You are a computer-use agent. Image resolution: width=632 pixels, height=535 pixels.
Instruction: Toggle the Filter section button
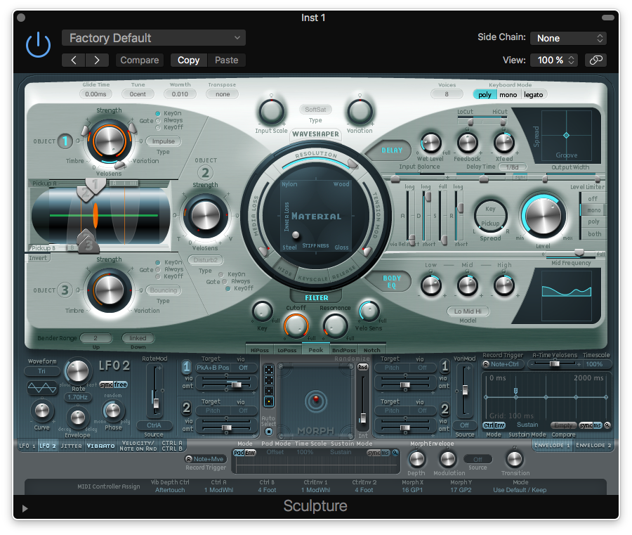pyautogui.click(x=317, y=297)
